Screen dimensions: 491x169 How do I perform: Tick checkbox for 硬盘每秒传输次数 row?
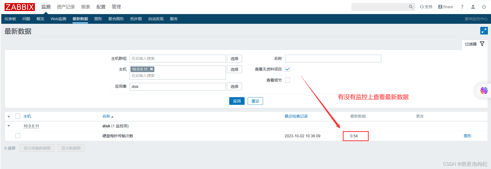(x=18, y=136)
